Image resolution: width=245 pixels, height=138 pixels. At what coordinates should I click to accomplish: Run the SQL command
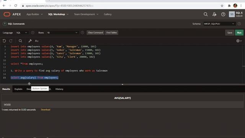pos(239,33)
